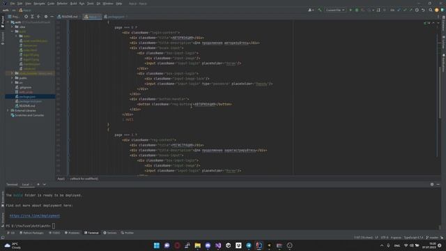446x251 pixels.
Task: Click the Git commit checkmark icon
Action: pyautogui.click(x=405, y=10)
